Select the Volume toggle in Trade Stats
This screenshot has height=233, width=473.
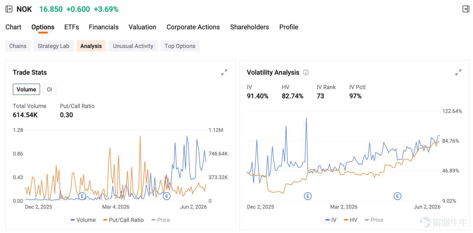coord(26,89)
